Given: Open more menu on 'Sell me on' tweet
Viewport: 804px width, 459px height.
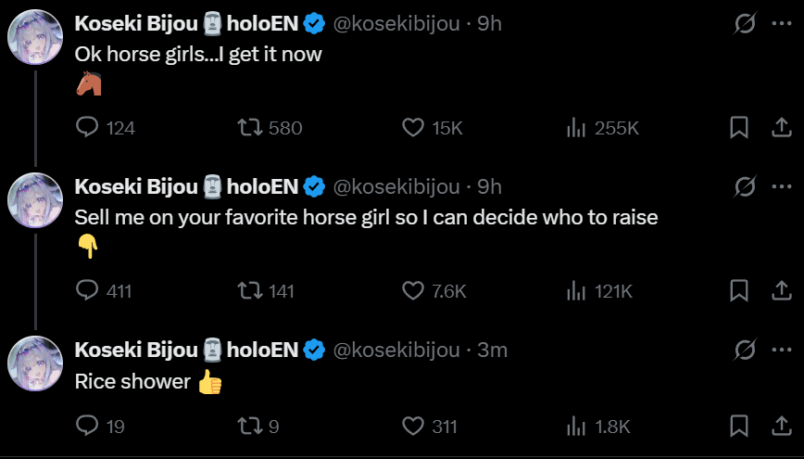Looking at the screenshot, I should (x=780, y=186).
